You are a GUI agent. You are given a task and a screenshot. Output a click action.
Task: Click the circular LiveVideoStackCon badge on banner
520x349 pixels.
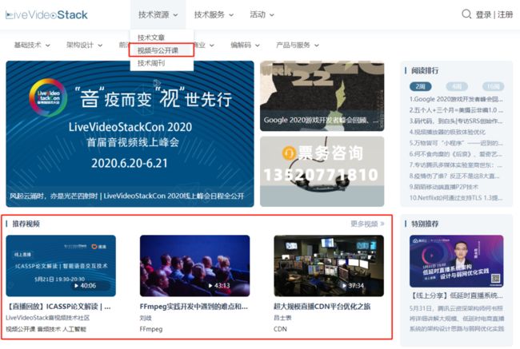[x=48, y=97]
